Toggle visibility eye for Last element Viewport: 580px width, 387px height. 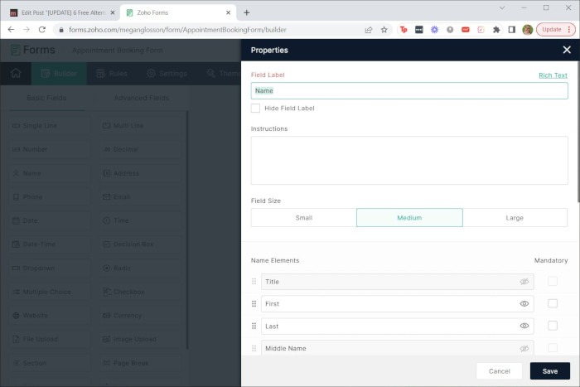click(524, 326)
